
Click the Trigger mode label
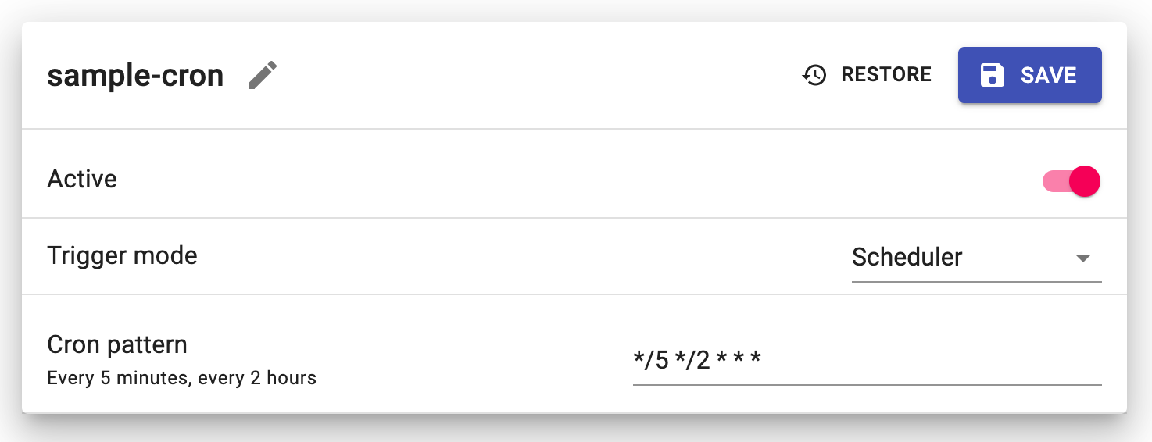(x=122, y=255)
